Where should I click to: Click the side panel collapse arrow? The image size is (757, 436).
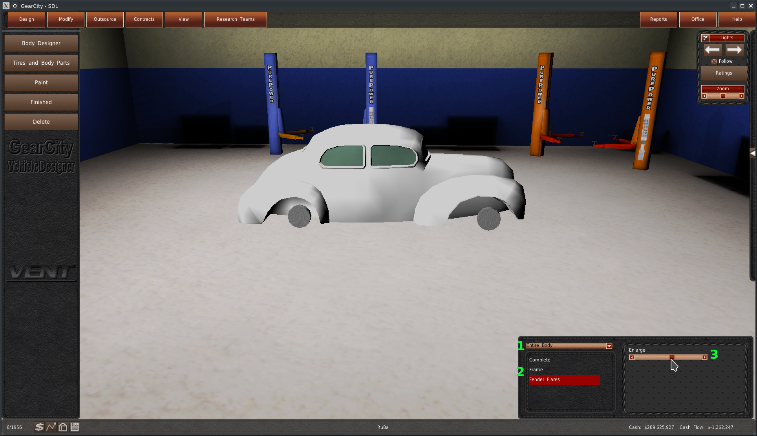click(x=753, y=153)
